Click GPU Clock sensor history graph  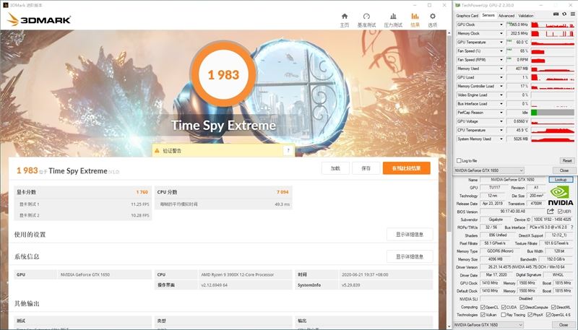point(553,25)
